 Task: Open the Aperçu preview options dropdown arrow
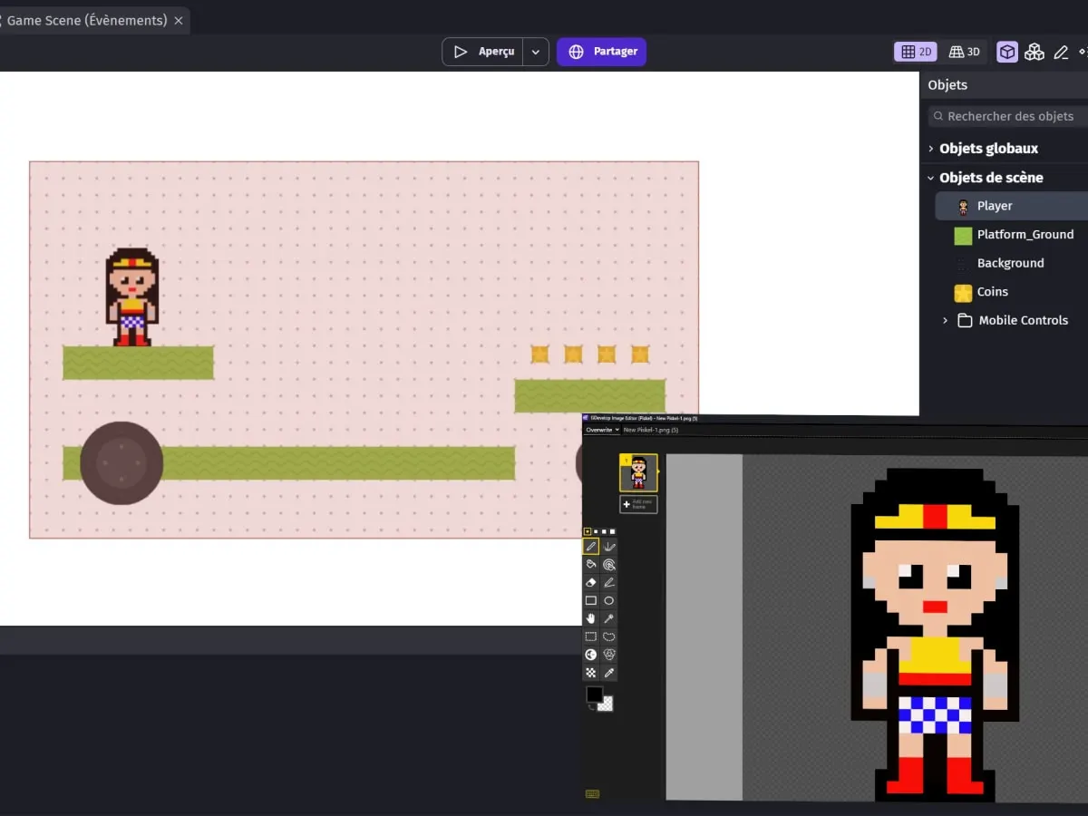[536, 52]
